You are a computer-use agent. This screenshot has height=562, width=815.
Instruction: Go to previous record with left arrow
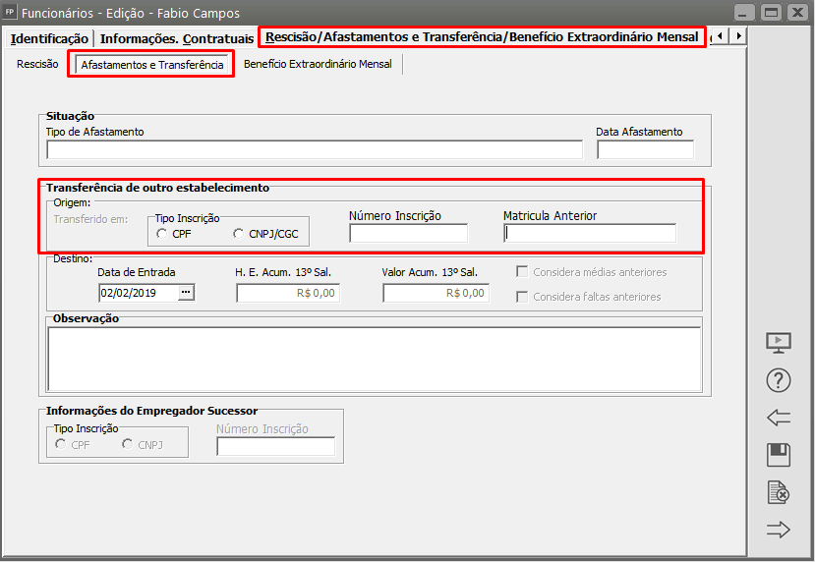778,418
